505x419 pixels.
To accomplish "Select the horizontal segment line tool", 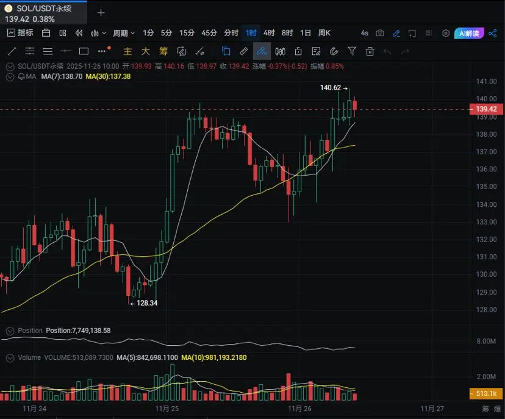I will click(66, 51).
